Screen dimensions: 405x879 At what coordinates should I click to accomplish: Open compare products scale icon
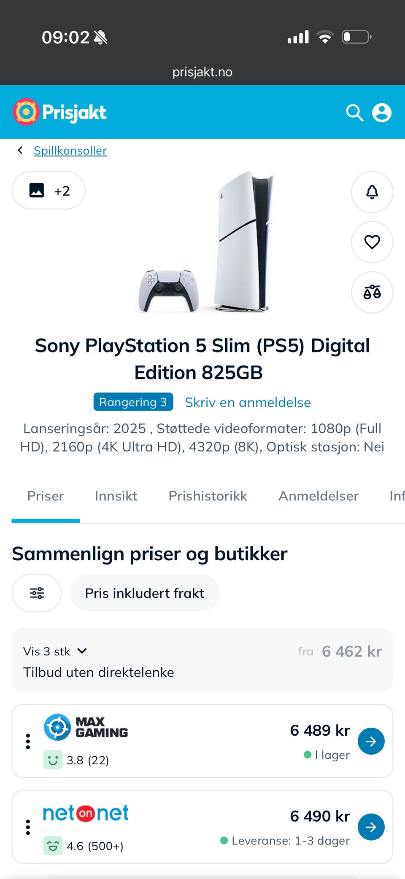pos(372,292)
